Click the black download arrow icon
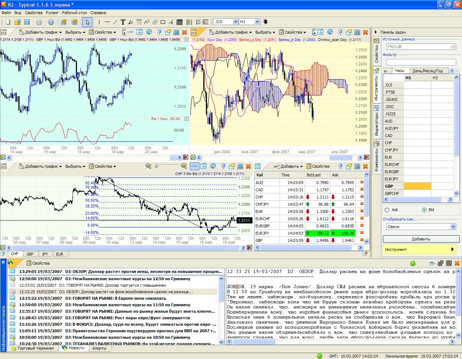Image resolution: width=462 pixels, height=359 pixels. pyautogui.click(x=265, y=22)
